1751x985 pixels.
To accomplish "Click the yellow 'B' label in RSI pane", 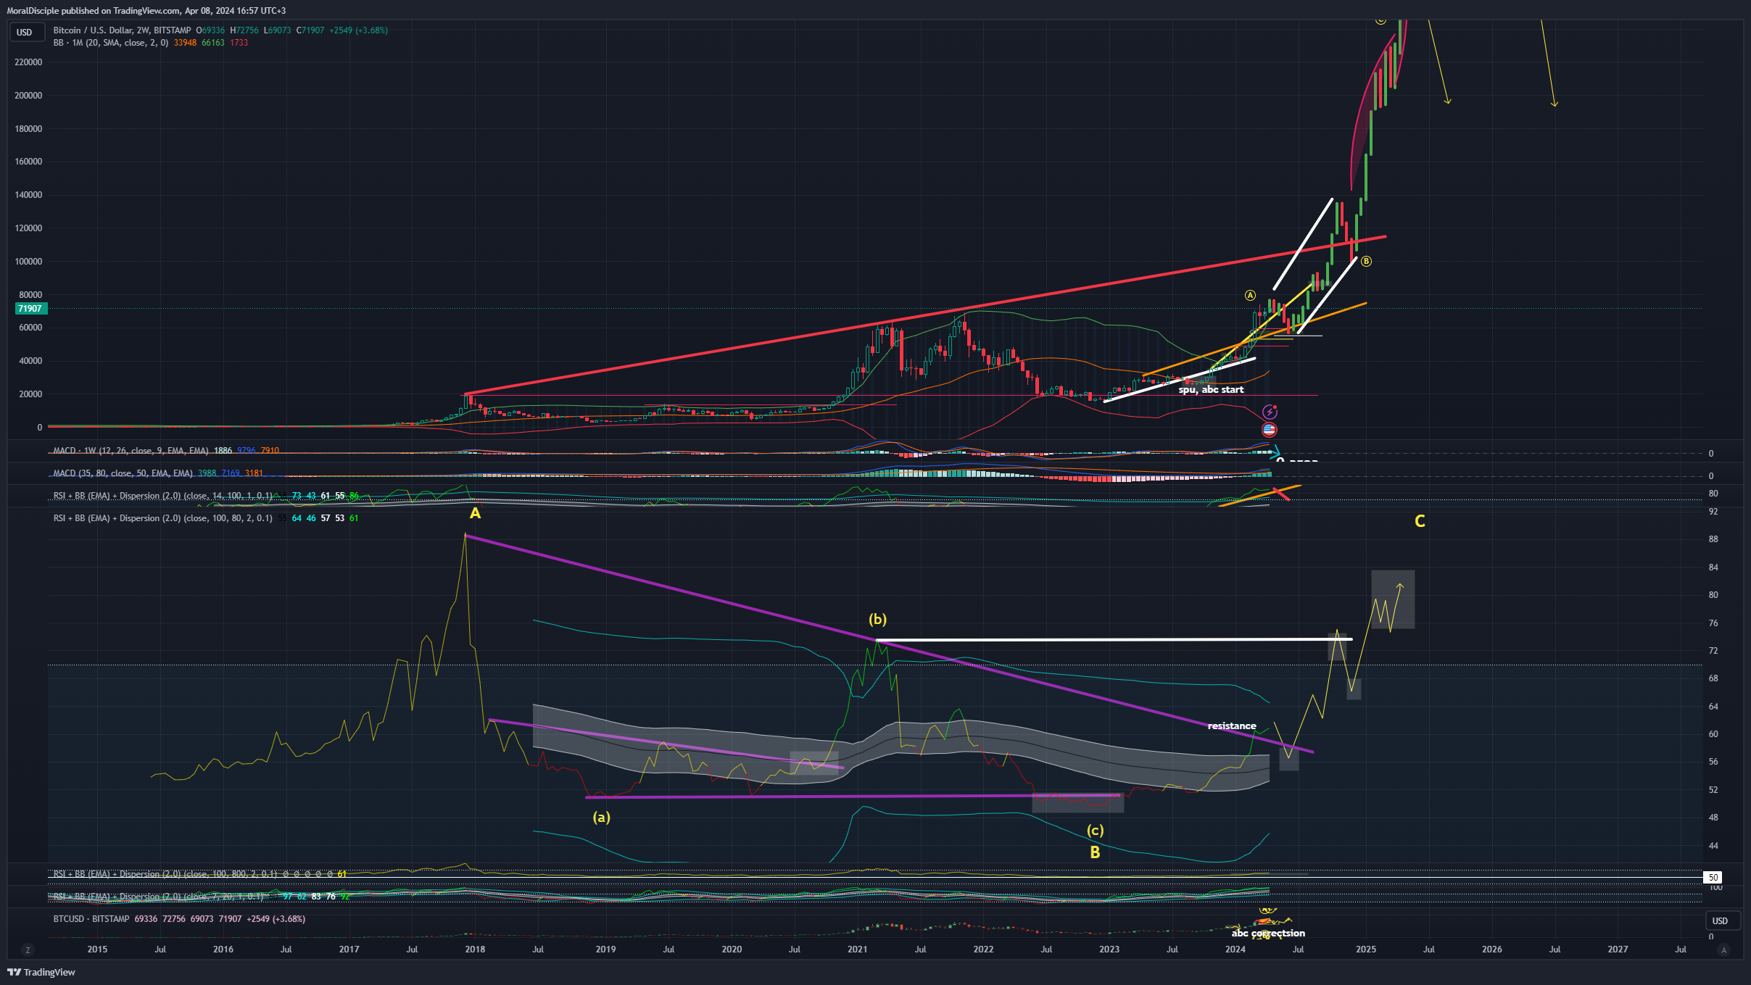I will (1095, 852).
